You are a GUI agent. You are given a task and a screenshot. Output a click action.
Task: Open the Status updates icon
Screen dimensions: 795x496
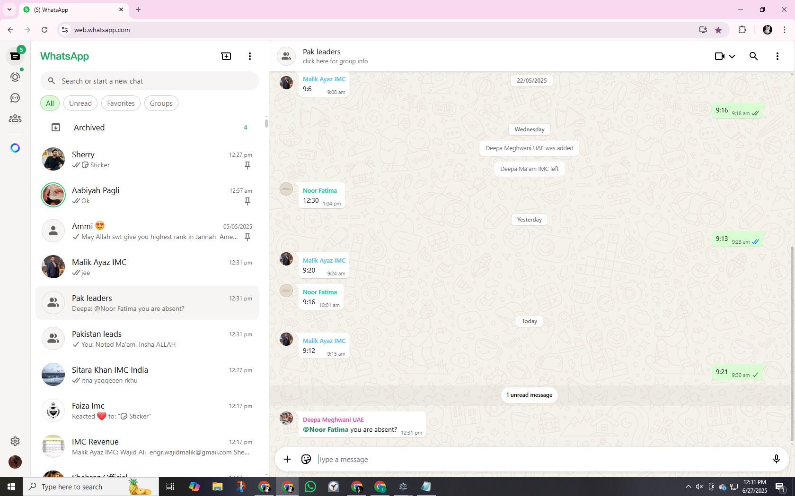pos(15,77)
